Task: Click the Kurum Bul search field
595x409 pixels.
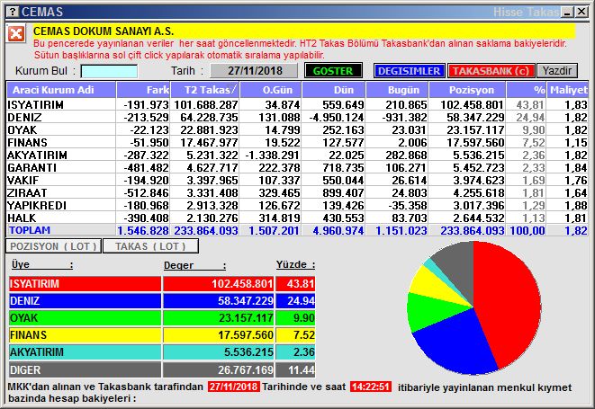Action: point(109,71)
